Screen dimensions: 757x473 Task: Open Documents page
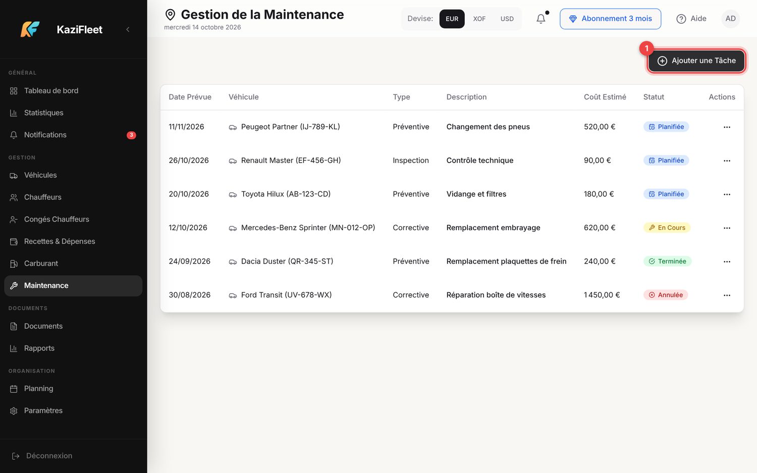coord(73,326)
